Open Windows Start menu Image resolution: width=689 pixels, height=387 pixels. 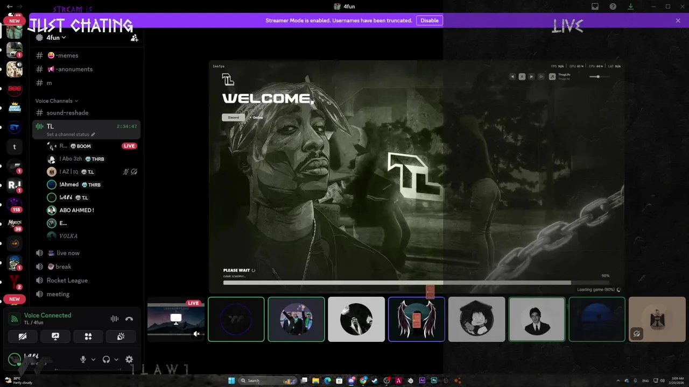tap(231, 381)
